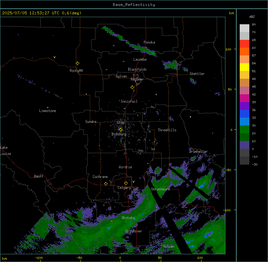Select the magenta swatch between 42 and 39
The height and width of the screenshot is (262, 268).
(x=244, y=98)
